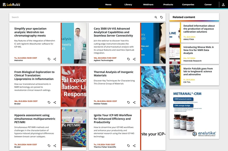
Task: Click tag icon on Lipoproteins in Inflammation card
Action: 49,103
